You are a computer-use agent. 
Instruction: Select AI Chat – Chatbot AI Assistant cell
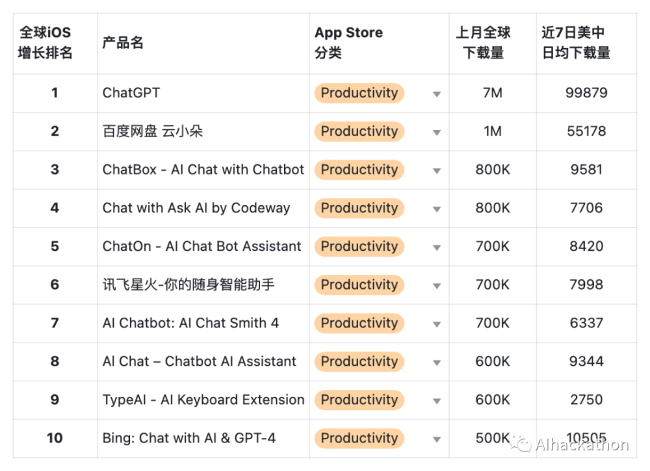203,362
